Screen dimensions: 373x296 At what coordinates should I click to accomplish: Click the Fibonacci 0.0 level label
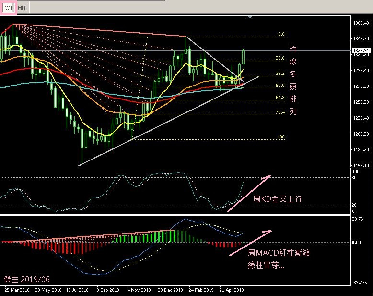click(x=281, y=35)
